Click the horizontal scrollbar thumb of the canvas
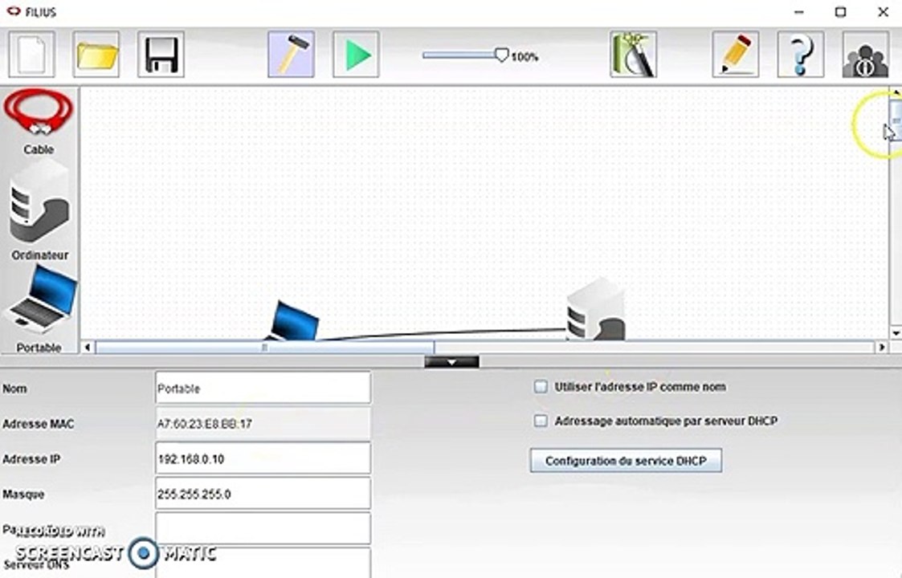Screen dimensions: 902x578 (x=264, y=348)
